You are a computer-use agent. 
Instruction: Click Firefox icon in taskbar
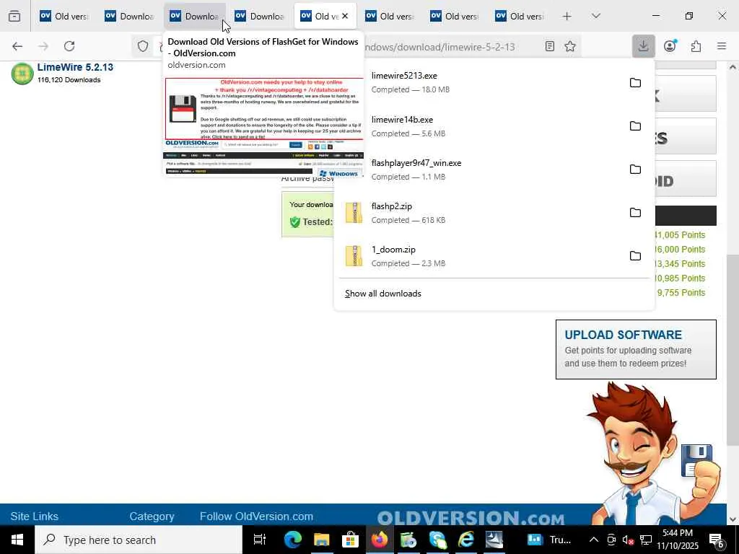click(380, 540)
